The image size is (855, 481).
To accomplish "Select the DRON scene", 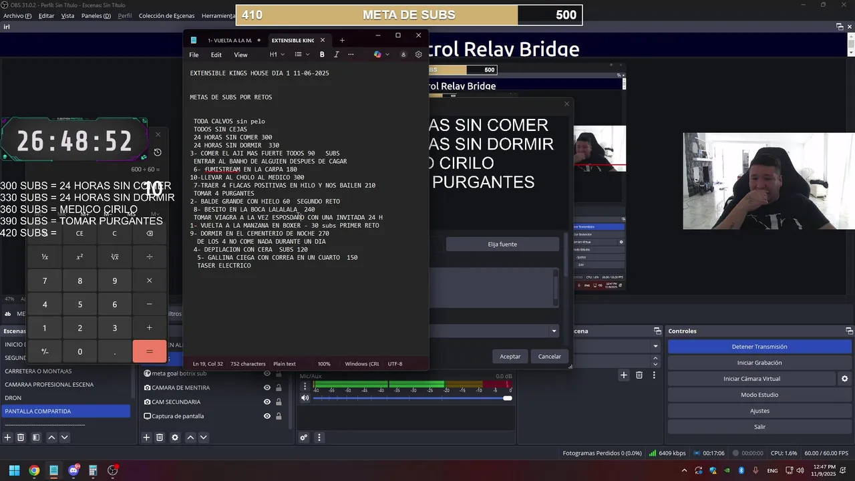I will click(x=65, y=397).
